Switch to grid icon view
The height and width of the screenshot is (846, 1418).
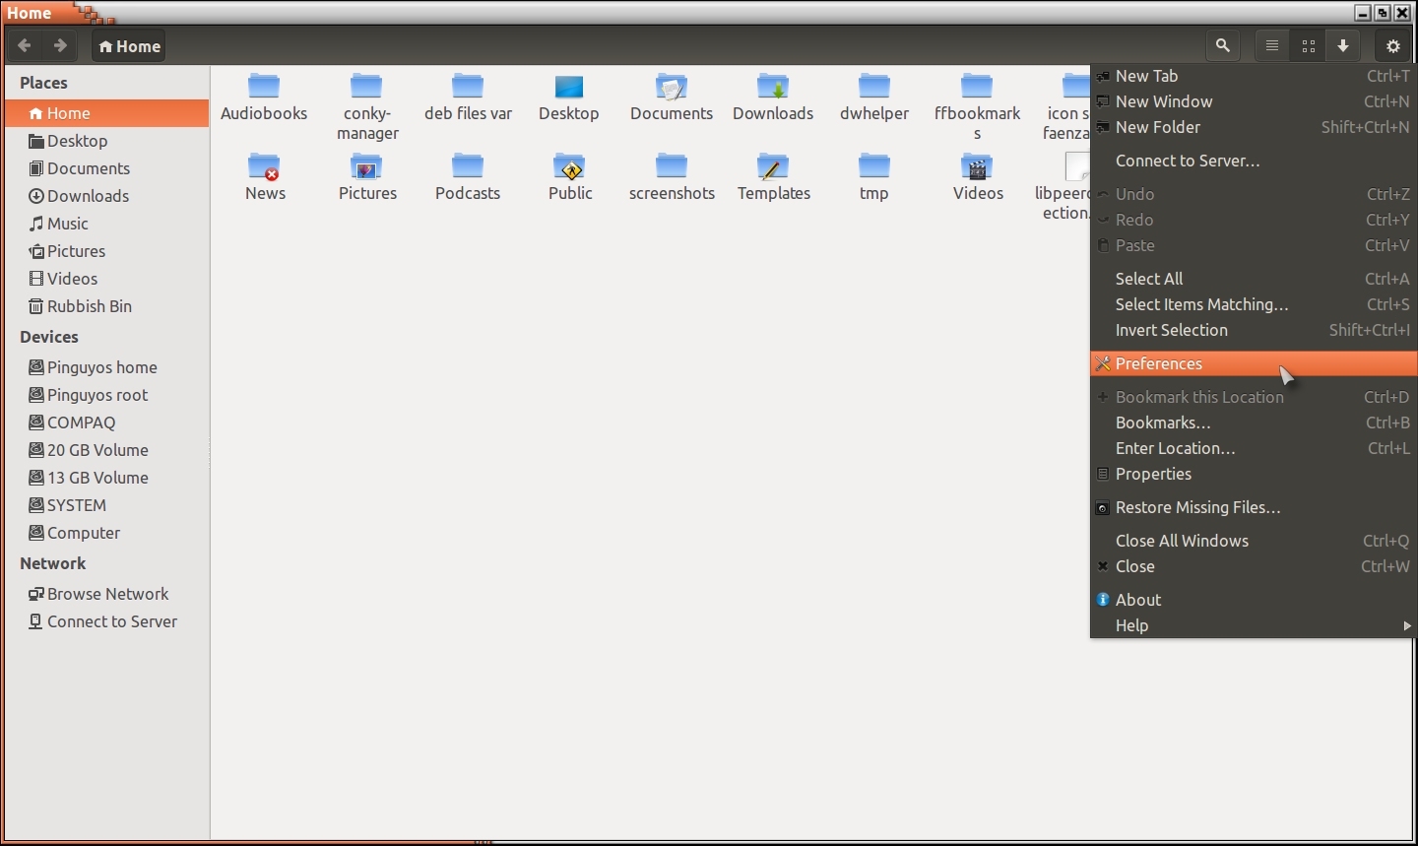point(1308,45)
